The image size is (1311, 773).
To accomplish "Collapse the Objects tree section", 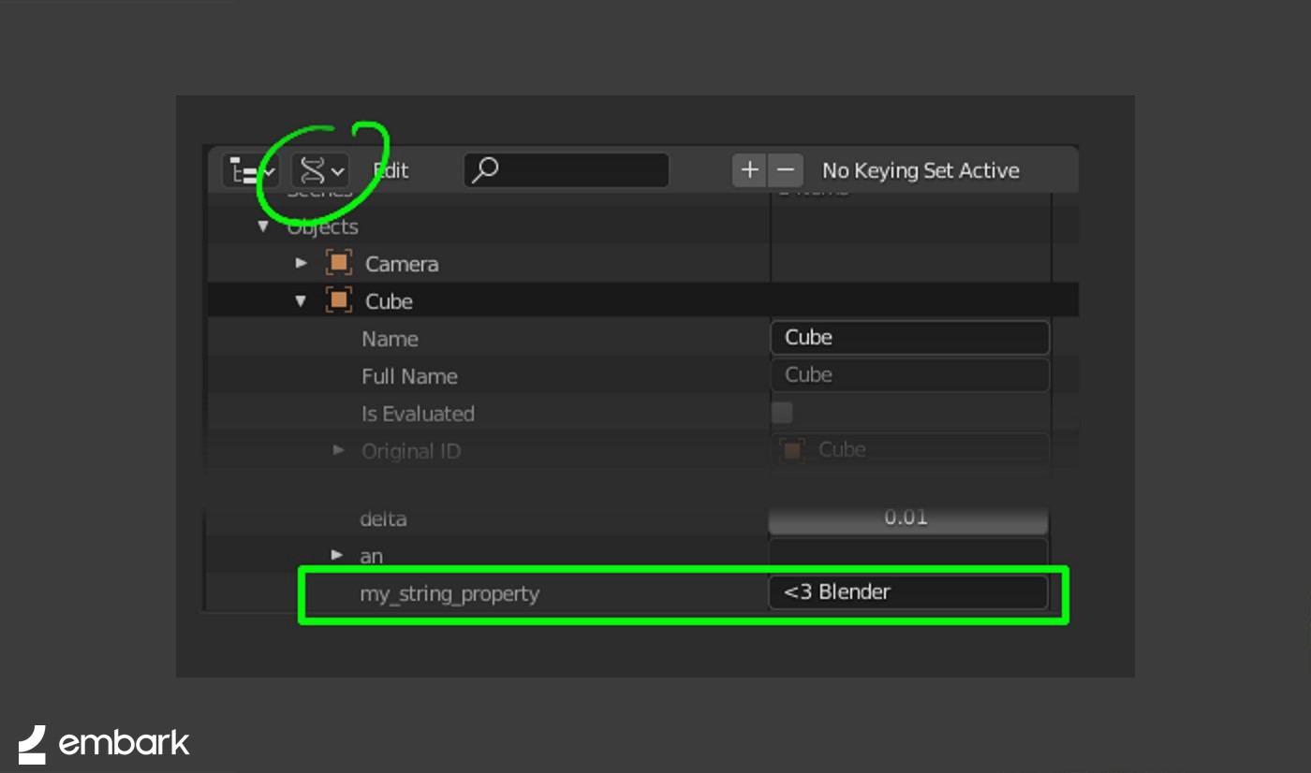I will tap(263, 226).
